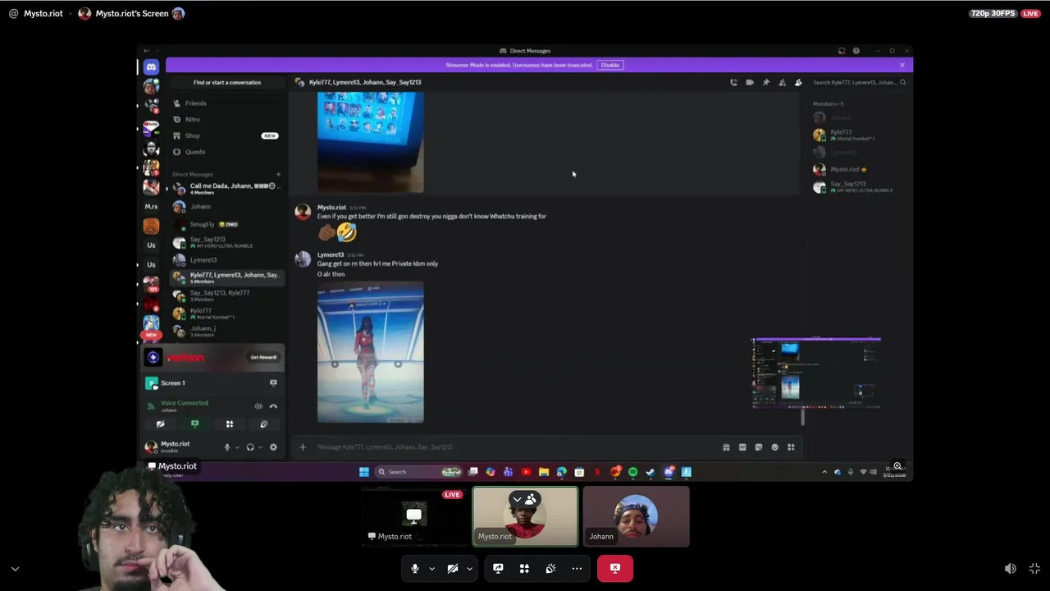Open the Johann, j group DM

226,331
